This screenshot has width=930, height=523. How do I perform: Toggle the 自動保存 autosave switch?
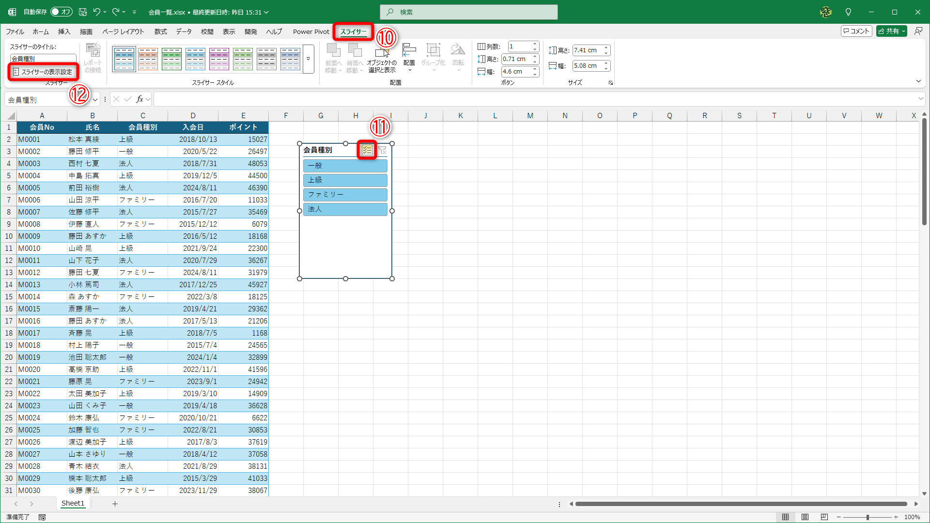tap(61, 12)
